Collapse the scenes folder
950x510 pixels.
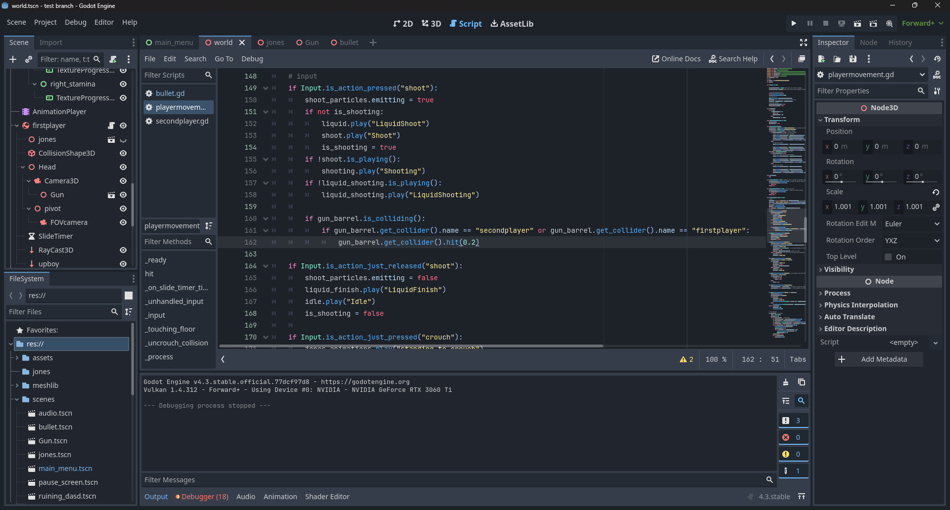point(17,399)
